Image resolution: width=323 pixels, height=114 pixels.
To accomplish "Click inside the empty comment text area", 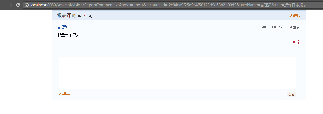I will click(x=177, y=73).
